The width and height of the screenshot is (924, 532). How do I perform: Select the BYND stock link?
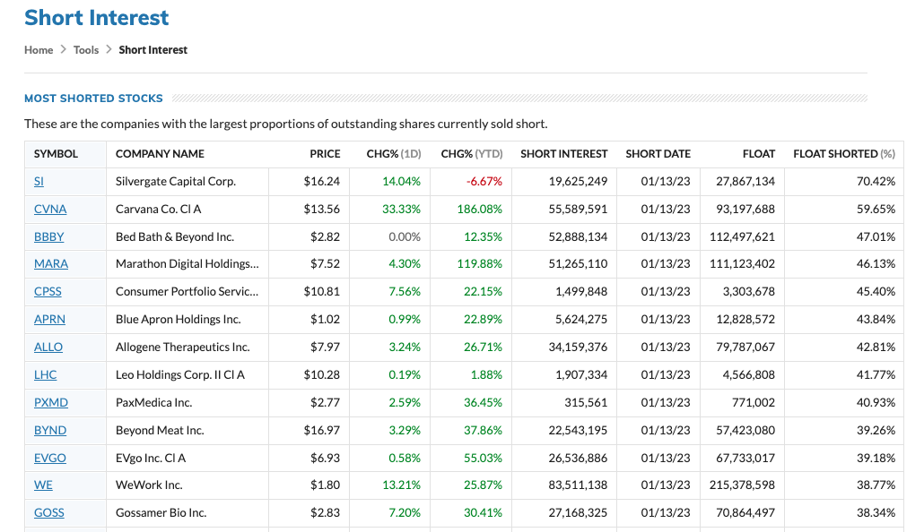pyautogui.click(x=50, y=431)
